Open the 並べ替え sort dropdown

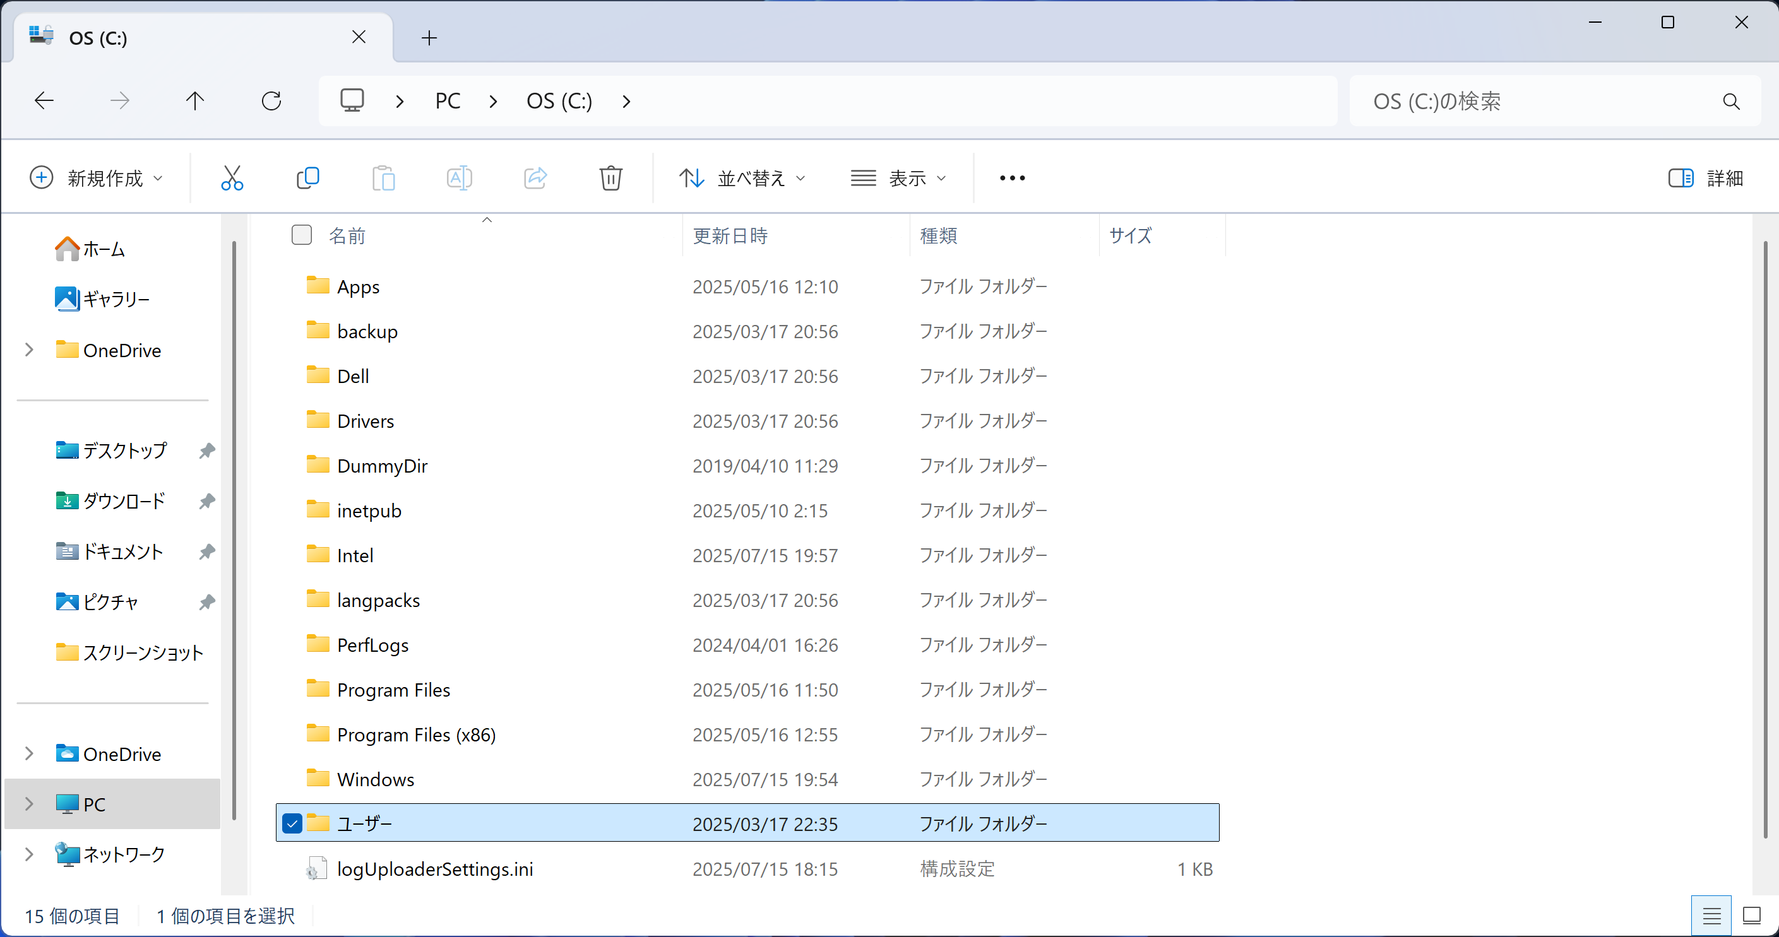coord(742,178)
